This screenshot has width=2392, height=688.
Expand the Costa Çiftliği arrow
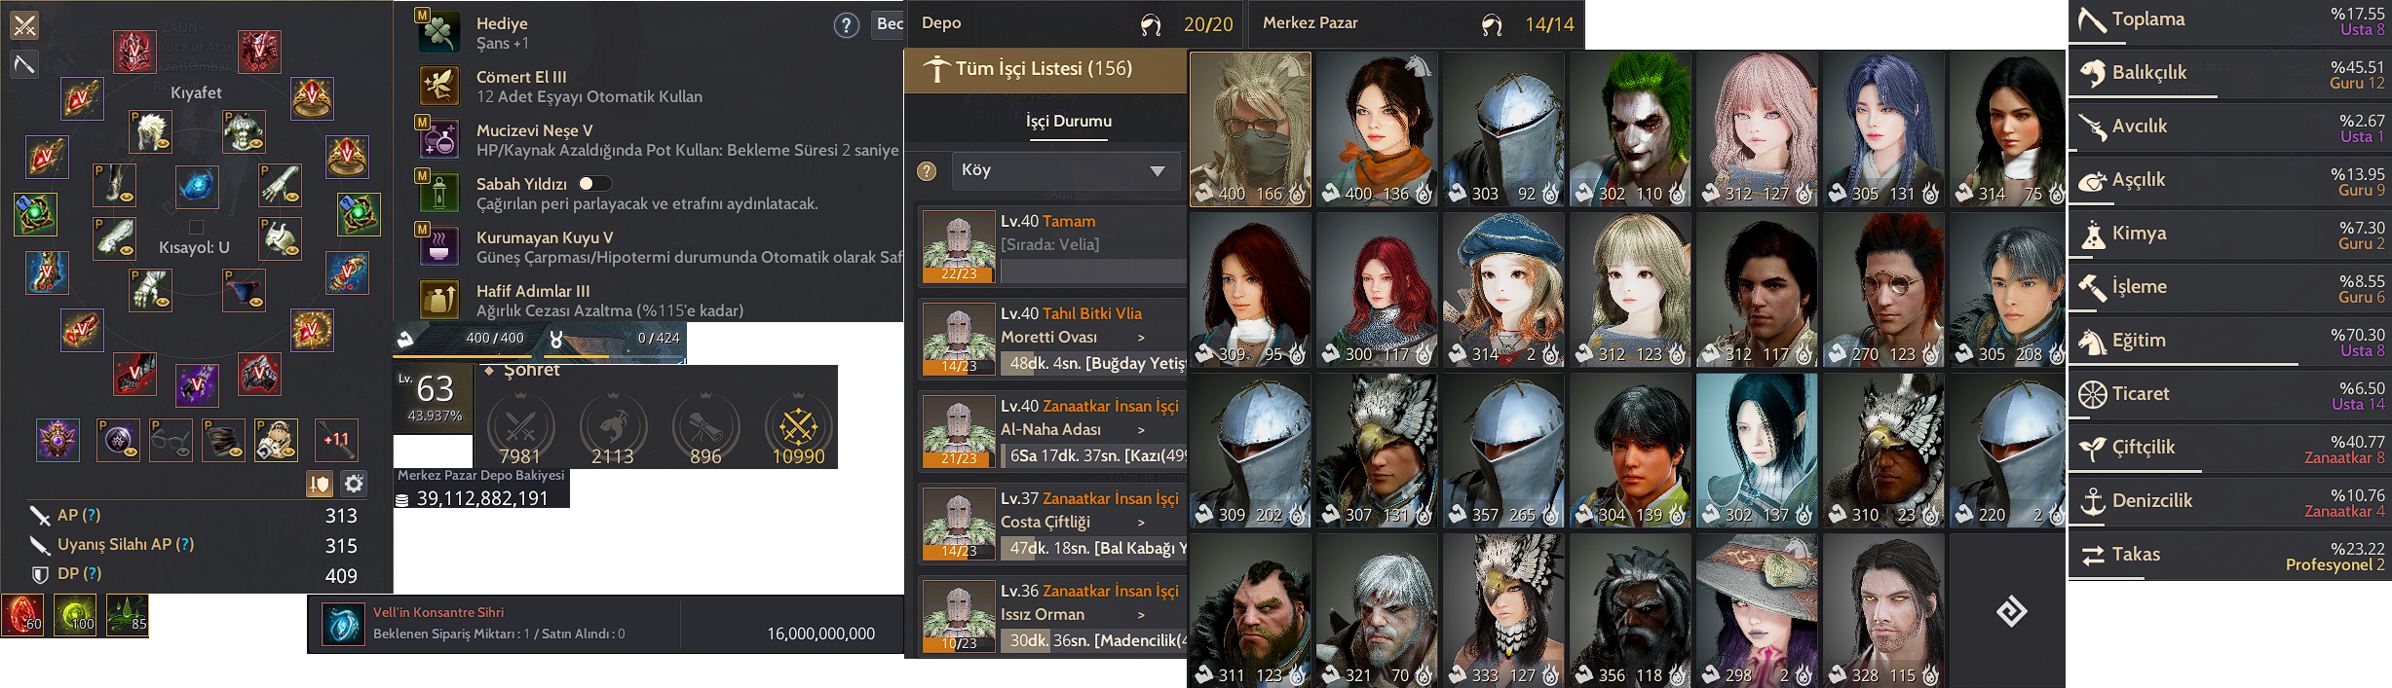1141,523
